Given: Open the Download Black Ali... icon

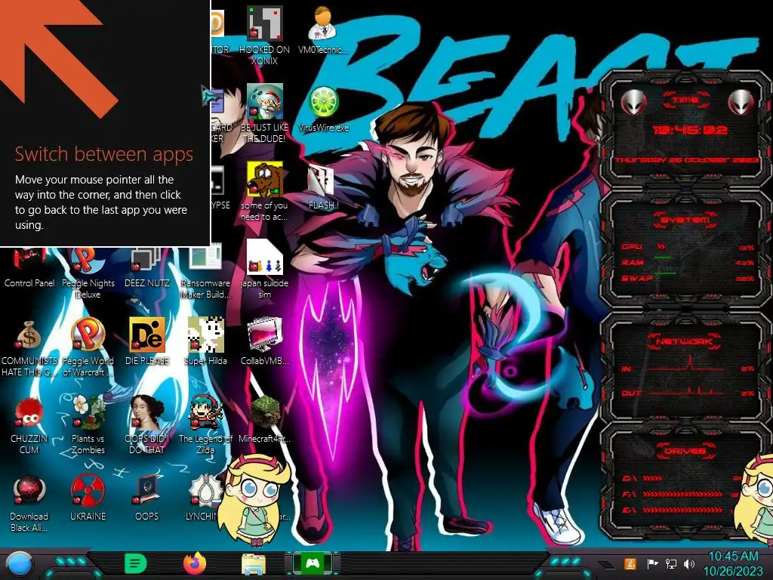Looking at the screenshot, I should [x=29, y=503].
